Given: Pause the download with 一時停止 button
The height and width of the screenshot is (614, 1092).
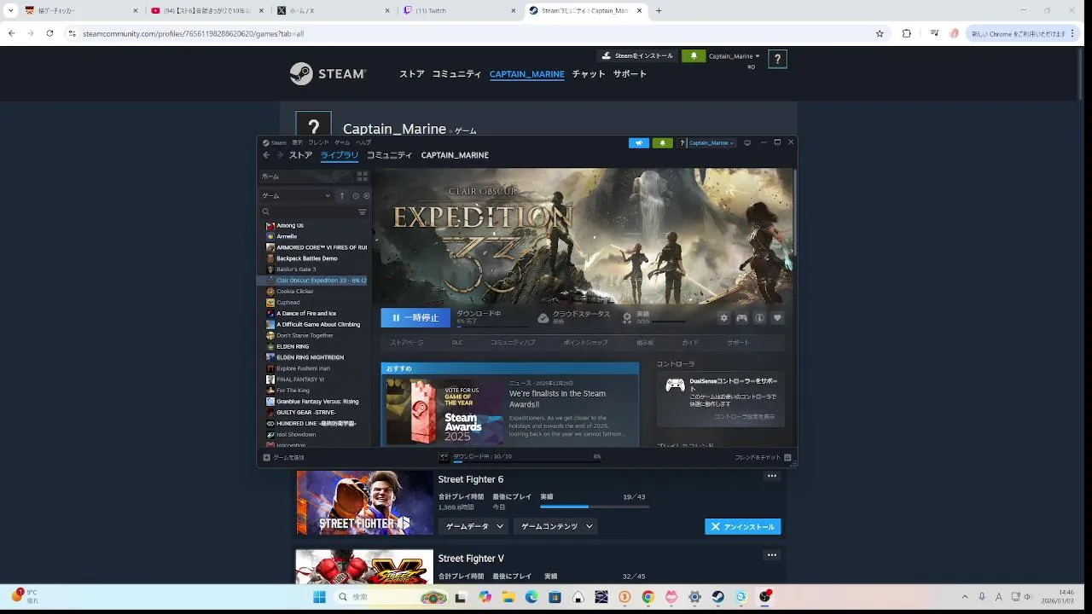Looking at the screenshot, I should (415, 318).
